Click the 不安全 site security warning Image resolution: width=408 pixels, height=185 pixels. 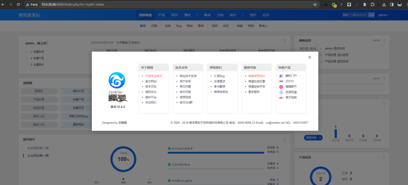coord(32,4)
